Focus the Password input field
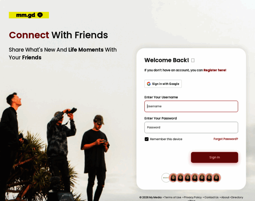Image resolution: width=255 pixels, height=201 pixels. pyautogui.click(x=191, y=127)
